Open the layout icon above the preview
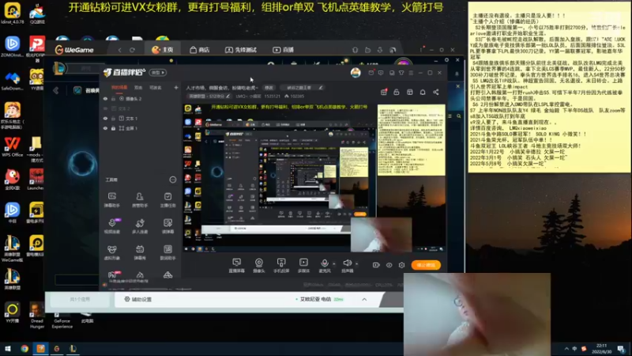This screenshot has width=632, height=356. click(x=409, y=92)
